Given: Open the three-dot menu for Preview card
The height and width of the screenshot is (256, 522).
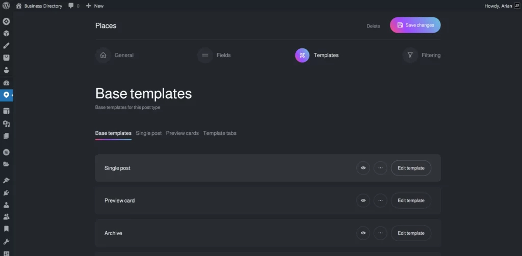Looking at the screenshot, I should tap(380, 201).
